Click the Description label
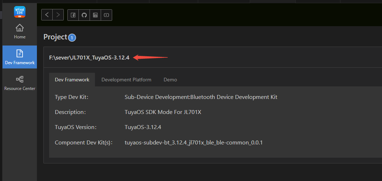Screen dimensions: 382x181 (70, 112)
